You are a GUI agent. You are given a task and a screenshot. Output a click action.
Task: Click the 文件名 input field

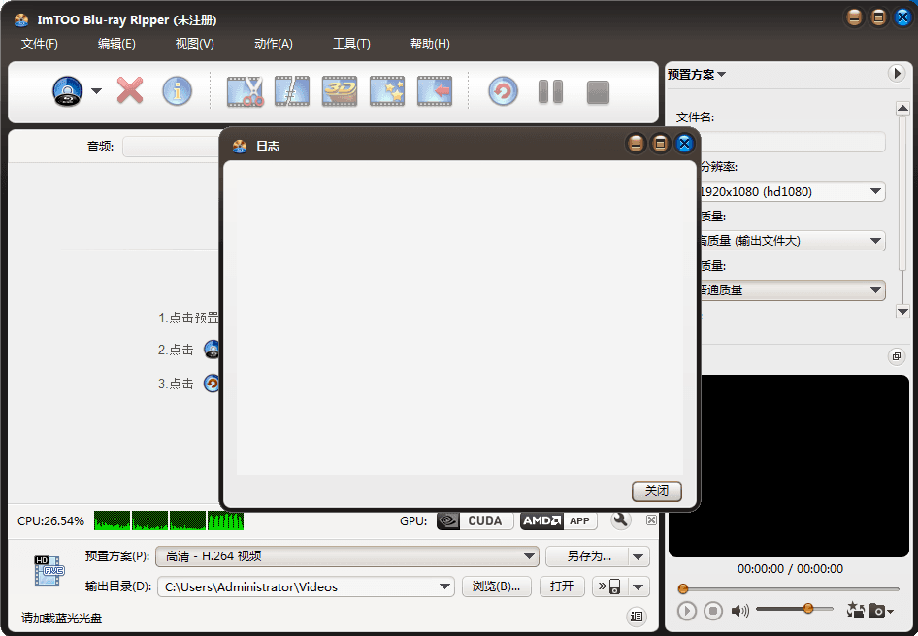point(792,143)
